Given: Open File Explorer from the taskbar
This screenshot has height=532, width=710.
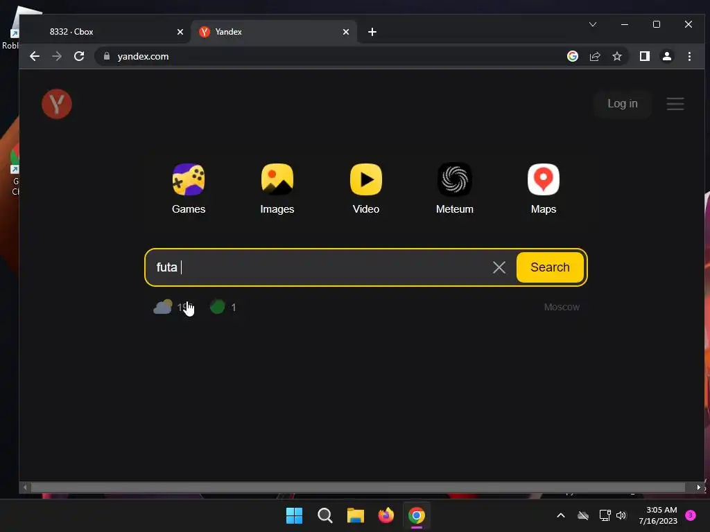Looking at the screenshot, I should tap(356, 515).
